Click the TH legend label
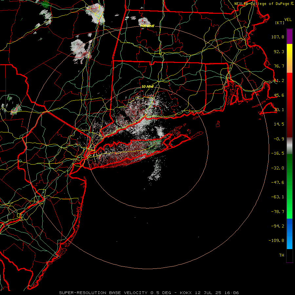The image size is (295, 295). [x=282, y=255]
